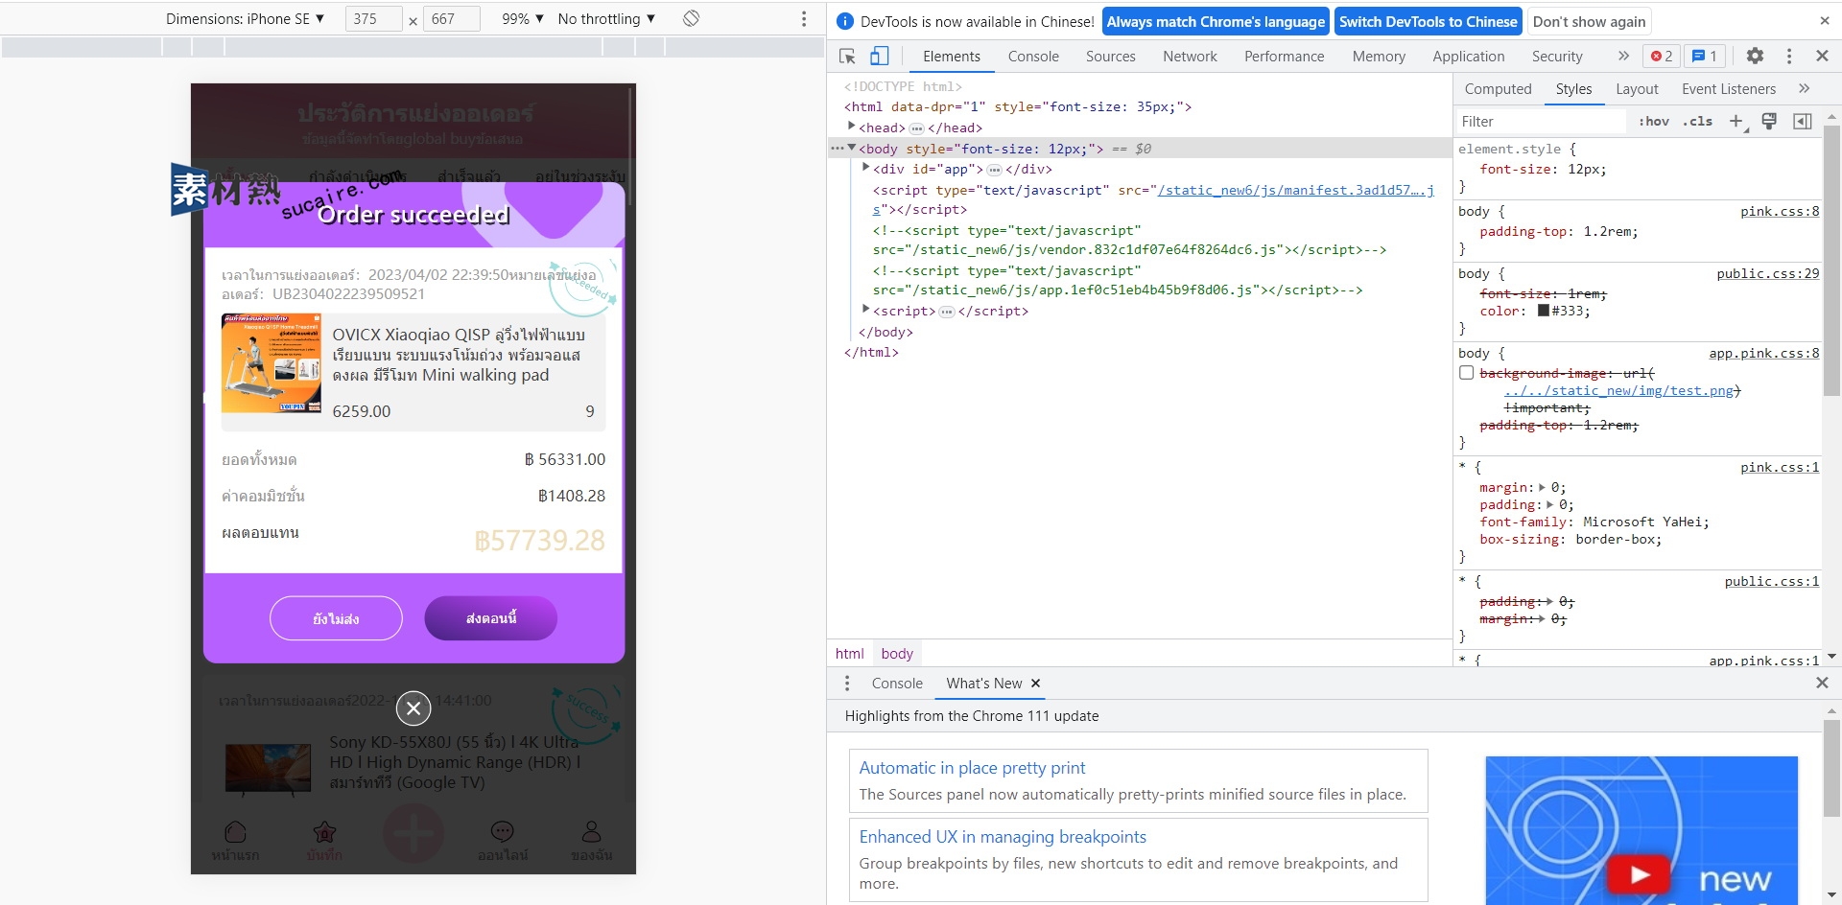Screen dimensions: 1842x905
Task: Tap the outlined not-yet-submit button
Action: 336,618
